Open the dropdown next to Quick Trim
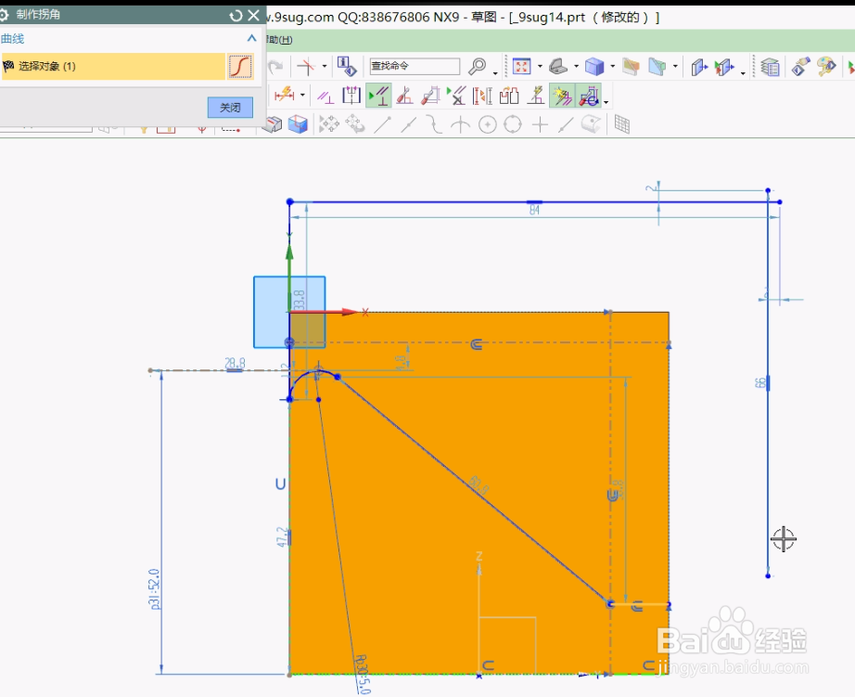This screenshot has height=697, width=855. (x=325, y=67)
